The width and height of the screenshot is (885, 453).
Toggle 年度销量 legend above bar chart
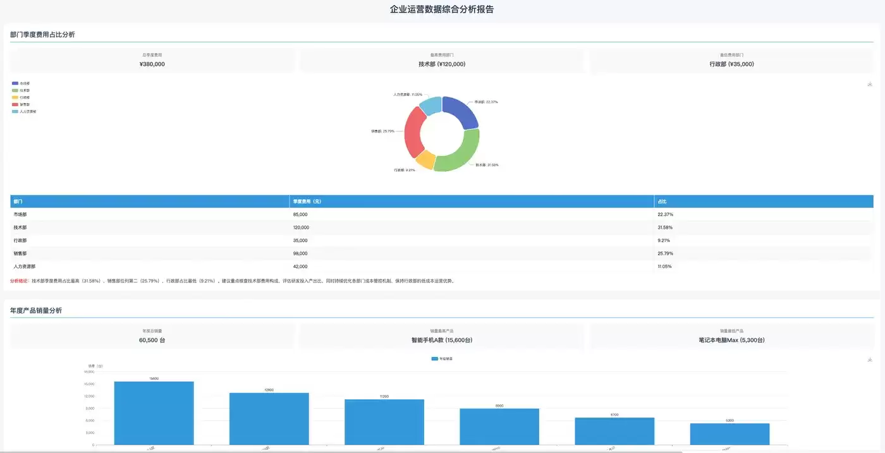442,358
